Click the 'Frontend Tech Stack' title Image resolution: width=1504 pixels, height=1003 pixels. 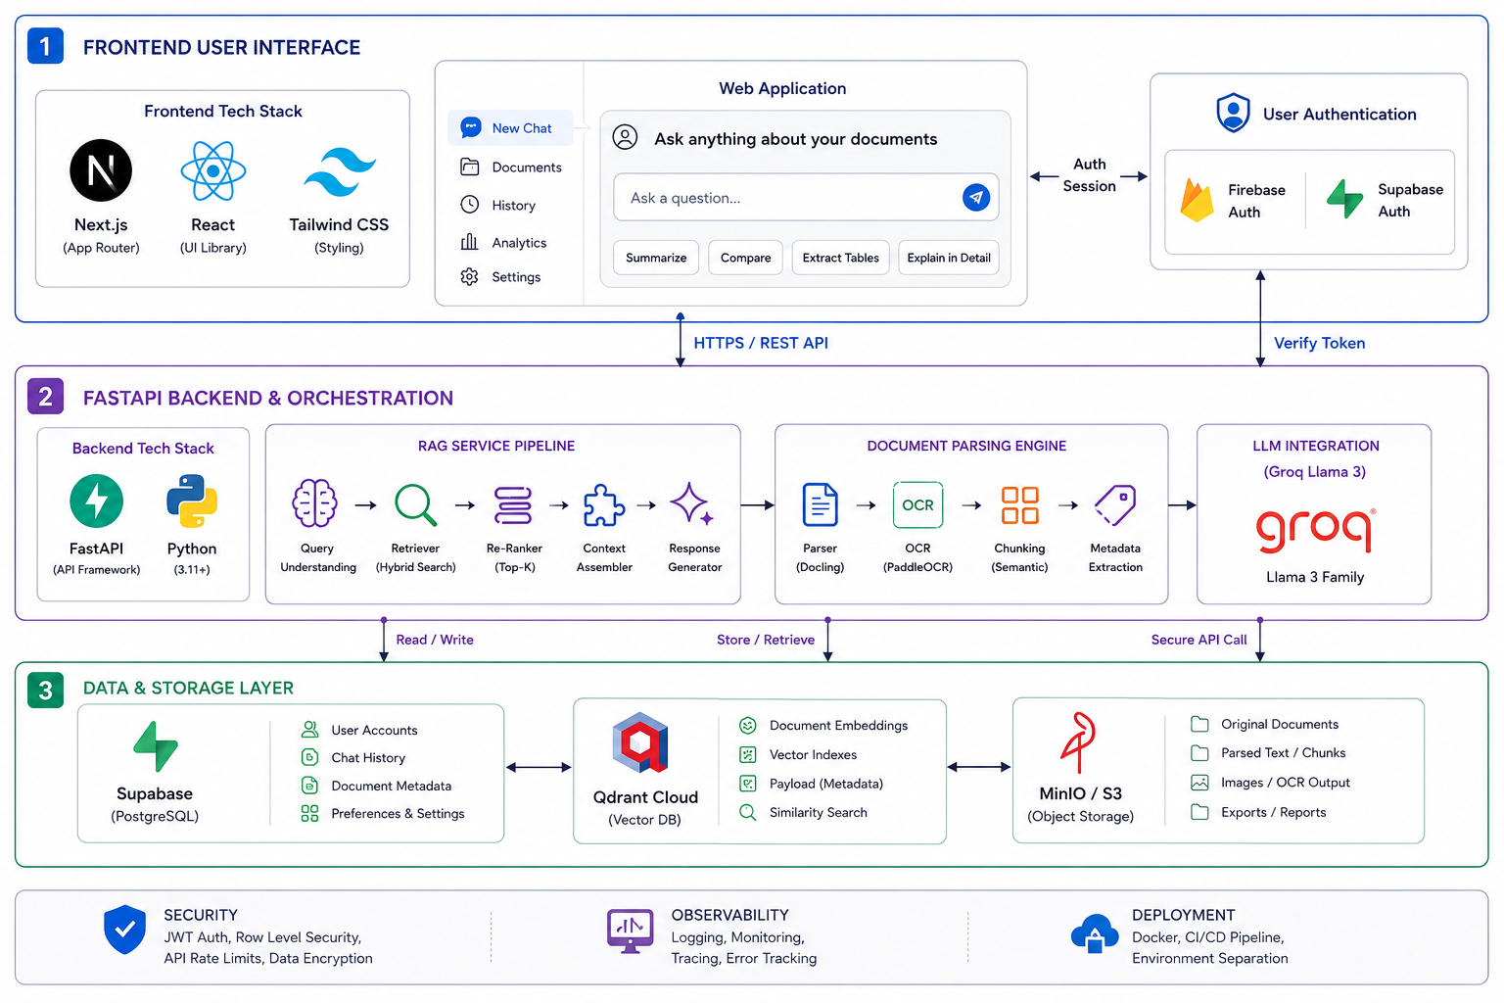(x=223, y=111)
